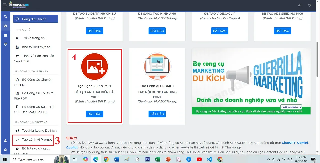Select the diamond icon in the left rail
Image resolution: width=320 pixels, height=163 pixels.
[5, 44]
